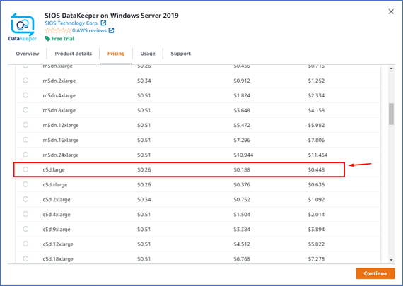This screenshot has width=403, height=286.
Task: Click the c5d.18xlarge instance name
Action: pyautogui.click(x=58, y=259)
